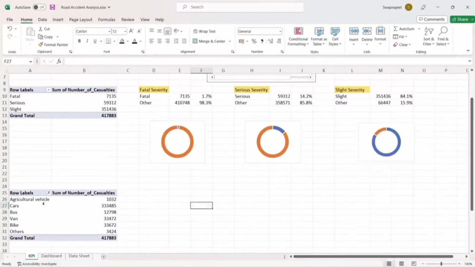Screen dimensions: 475x267
Task: Expand Merge & Center dropdown arrow
Action: [x=229, y=41]
